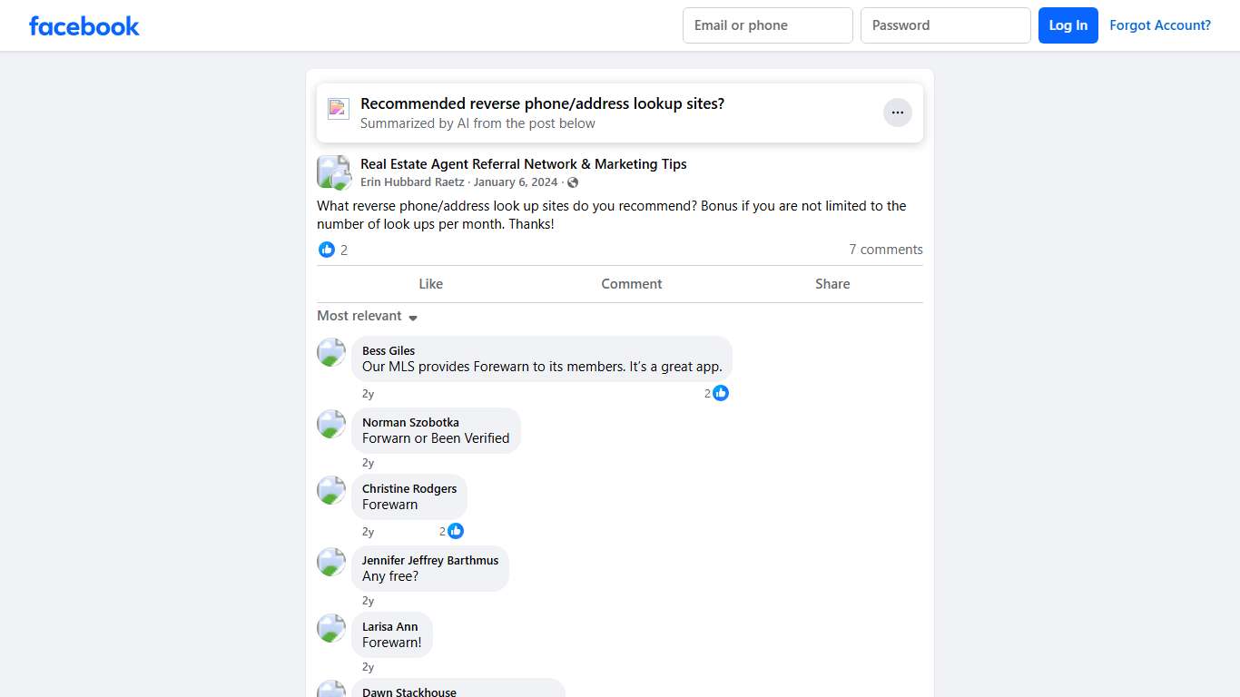Click the like reaction on Bess Giles' comment
This screenshot has height=697, width=1240.
pos(720,392)
